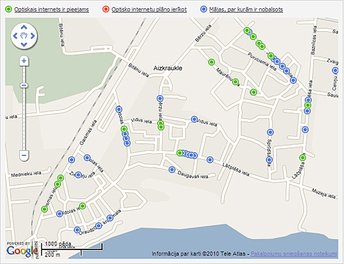
Task: Select blue marker on Bērzu iela below Aizkraukle
Action: pos(160,99)
